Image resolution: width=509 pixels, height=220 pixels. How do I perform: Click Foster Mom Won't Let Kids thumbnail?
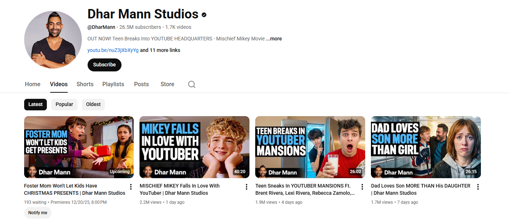[x=79, y=147]
